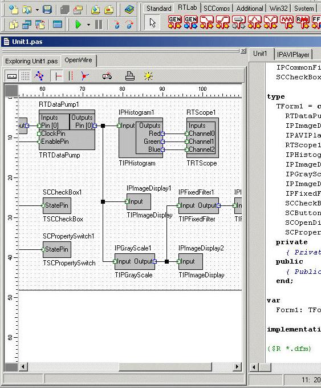
Task: Close the OpenWire panel with X button
Action: click(243, 50)
